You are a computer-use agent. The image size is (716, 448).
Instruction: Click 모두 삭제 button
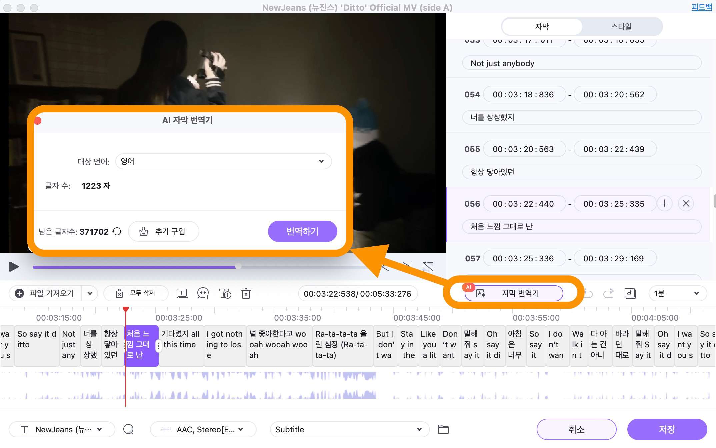(x=136, y=294)
